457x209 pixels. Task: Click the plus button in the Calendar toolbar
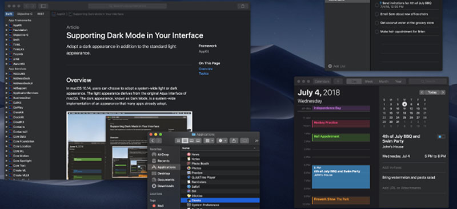coord(338,81)
